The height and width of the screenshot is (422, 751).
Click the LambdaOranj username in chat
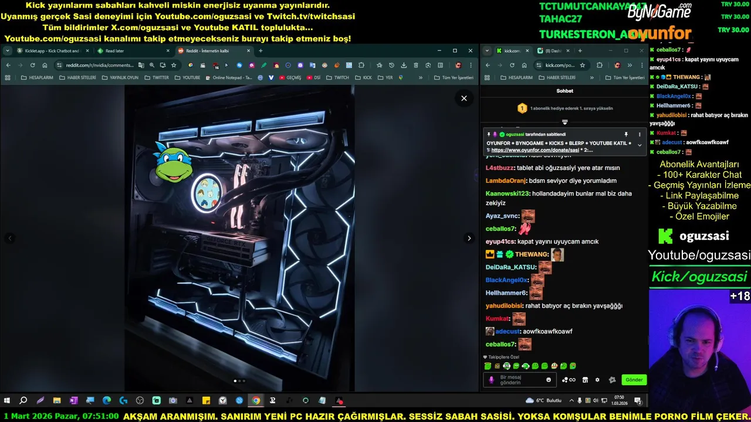[506, 181]
